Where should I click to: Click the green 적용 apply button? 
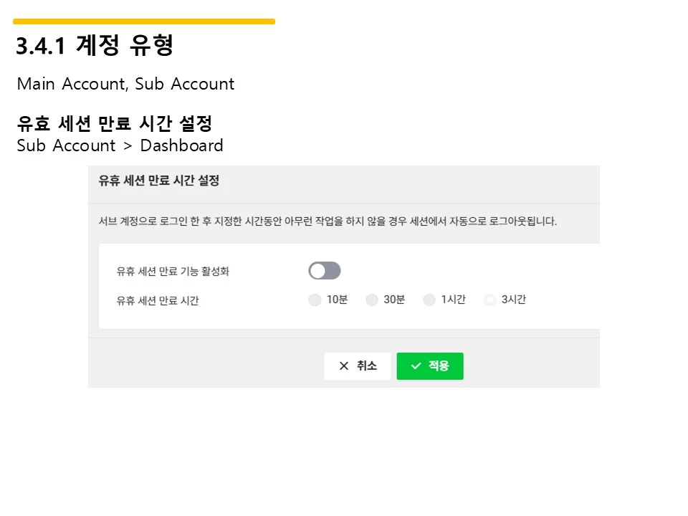(x=430, y=365)
